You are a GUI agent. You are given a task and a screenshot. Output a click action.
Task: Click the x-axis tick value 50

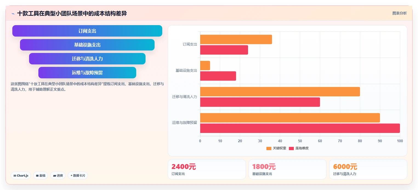pos(300,141)
